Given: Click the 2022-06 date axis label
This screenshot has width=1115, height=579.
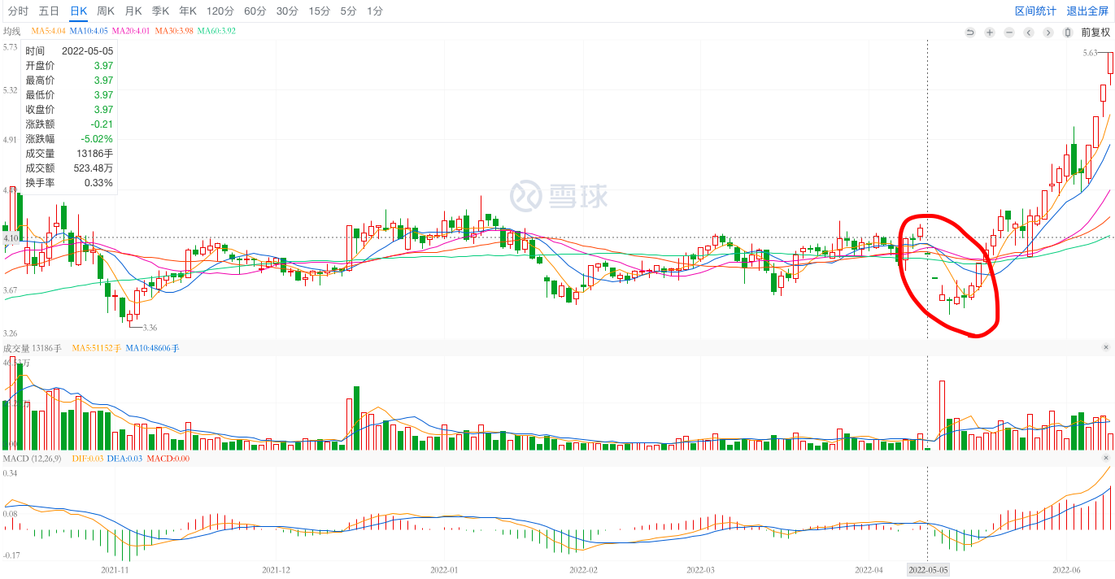Looking at the screenshot, I should 1065,570.
